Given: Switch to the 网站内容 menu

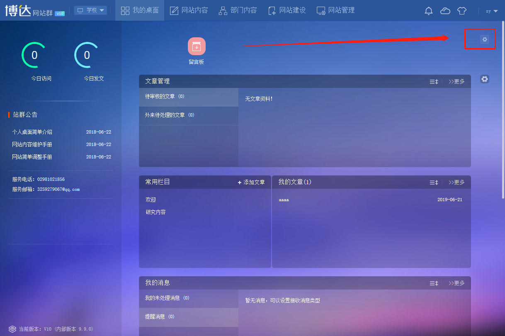Looking at the screenshot, I should point(189,10).
